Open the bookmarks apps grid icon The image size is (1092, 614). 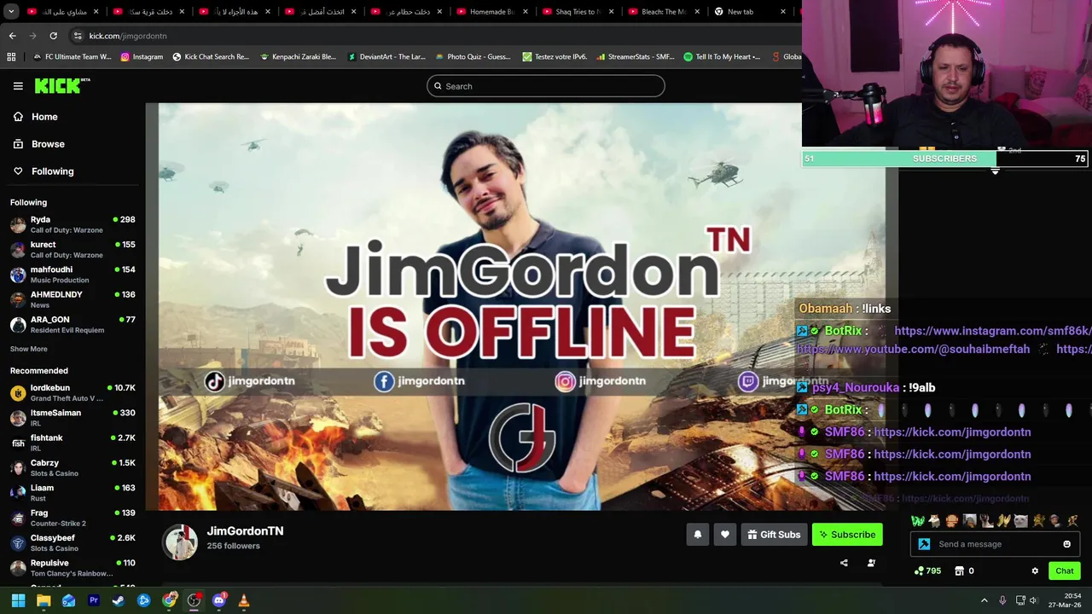point(11,57)
